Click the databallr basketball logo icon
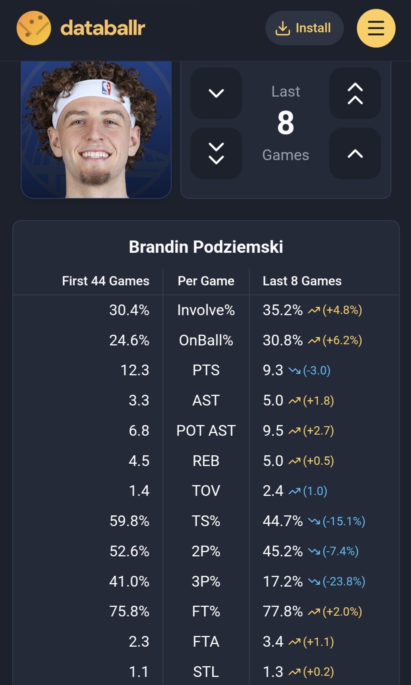The image size is (411, 685). click(34, 28)
